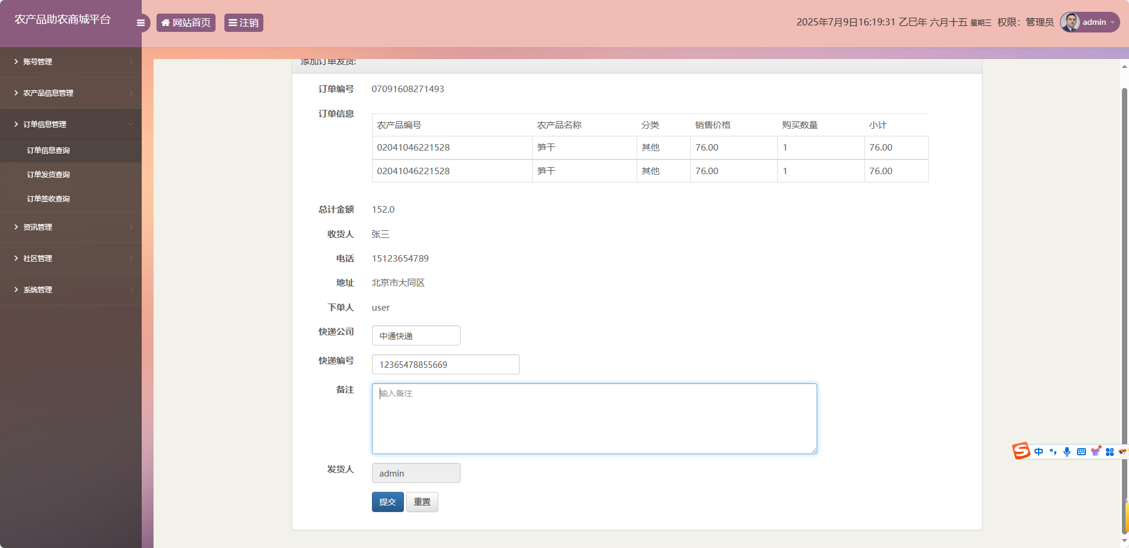The height and width of the screenshot is (548, 1129).
Task: Click the logout icon on 注销 button
Action: coord(232,22)
